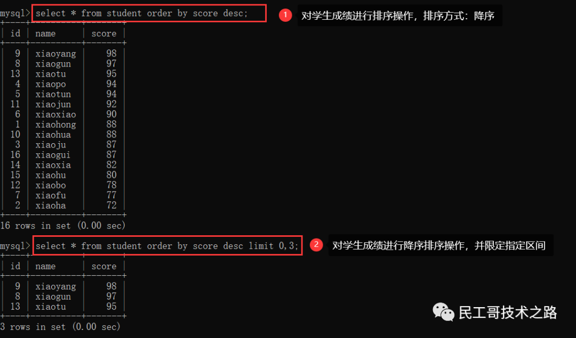Click the xiaohong row with score 88
The image size is (576, 338).
pos(63,125)
